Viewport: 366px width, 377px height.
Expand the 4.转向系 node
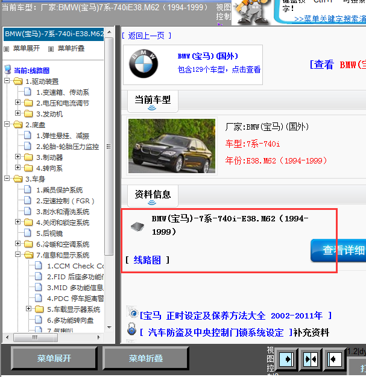coord(17,167)
